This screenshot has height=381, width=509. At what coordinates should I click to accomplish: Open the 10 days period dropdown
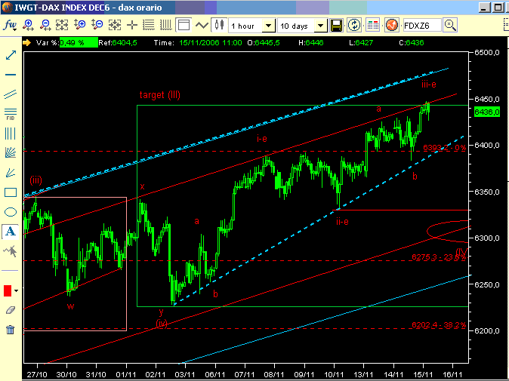[320, 26]
